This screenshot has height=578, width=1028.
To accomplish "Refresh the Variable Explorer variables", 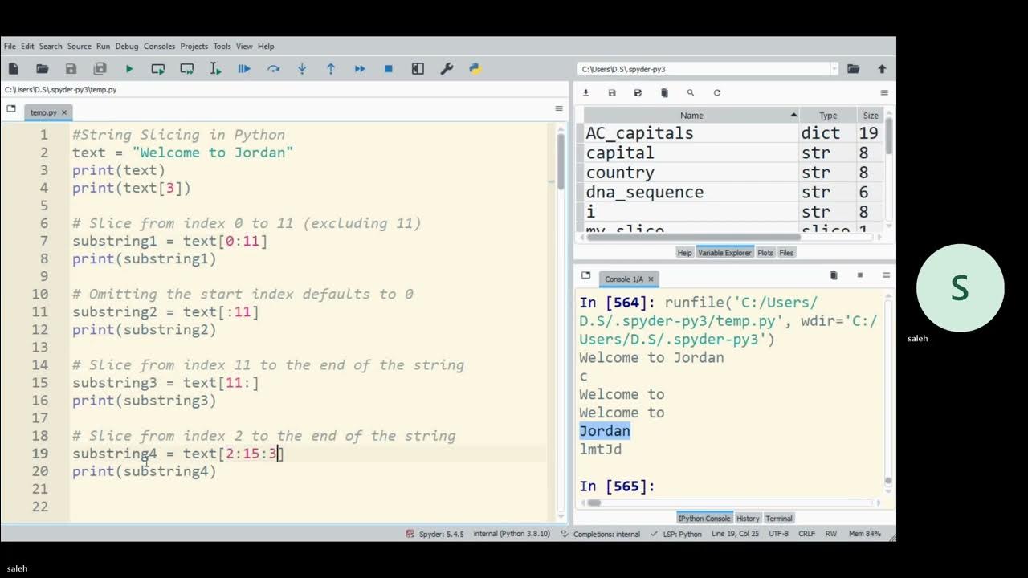I will click(x=717, y=93).
